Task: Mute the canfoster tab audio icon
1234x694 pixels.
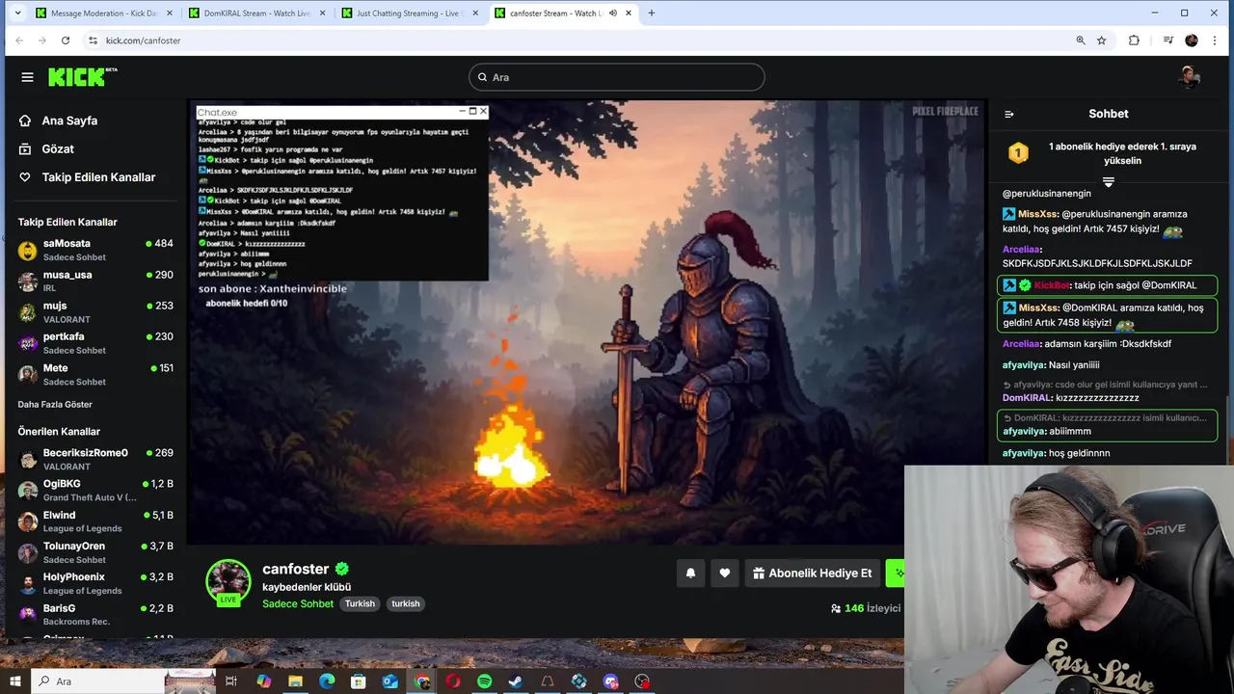Action: 613,13
